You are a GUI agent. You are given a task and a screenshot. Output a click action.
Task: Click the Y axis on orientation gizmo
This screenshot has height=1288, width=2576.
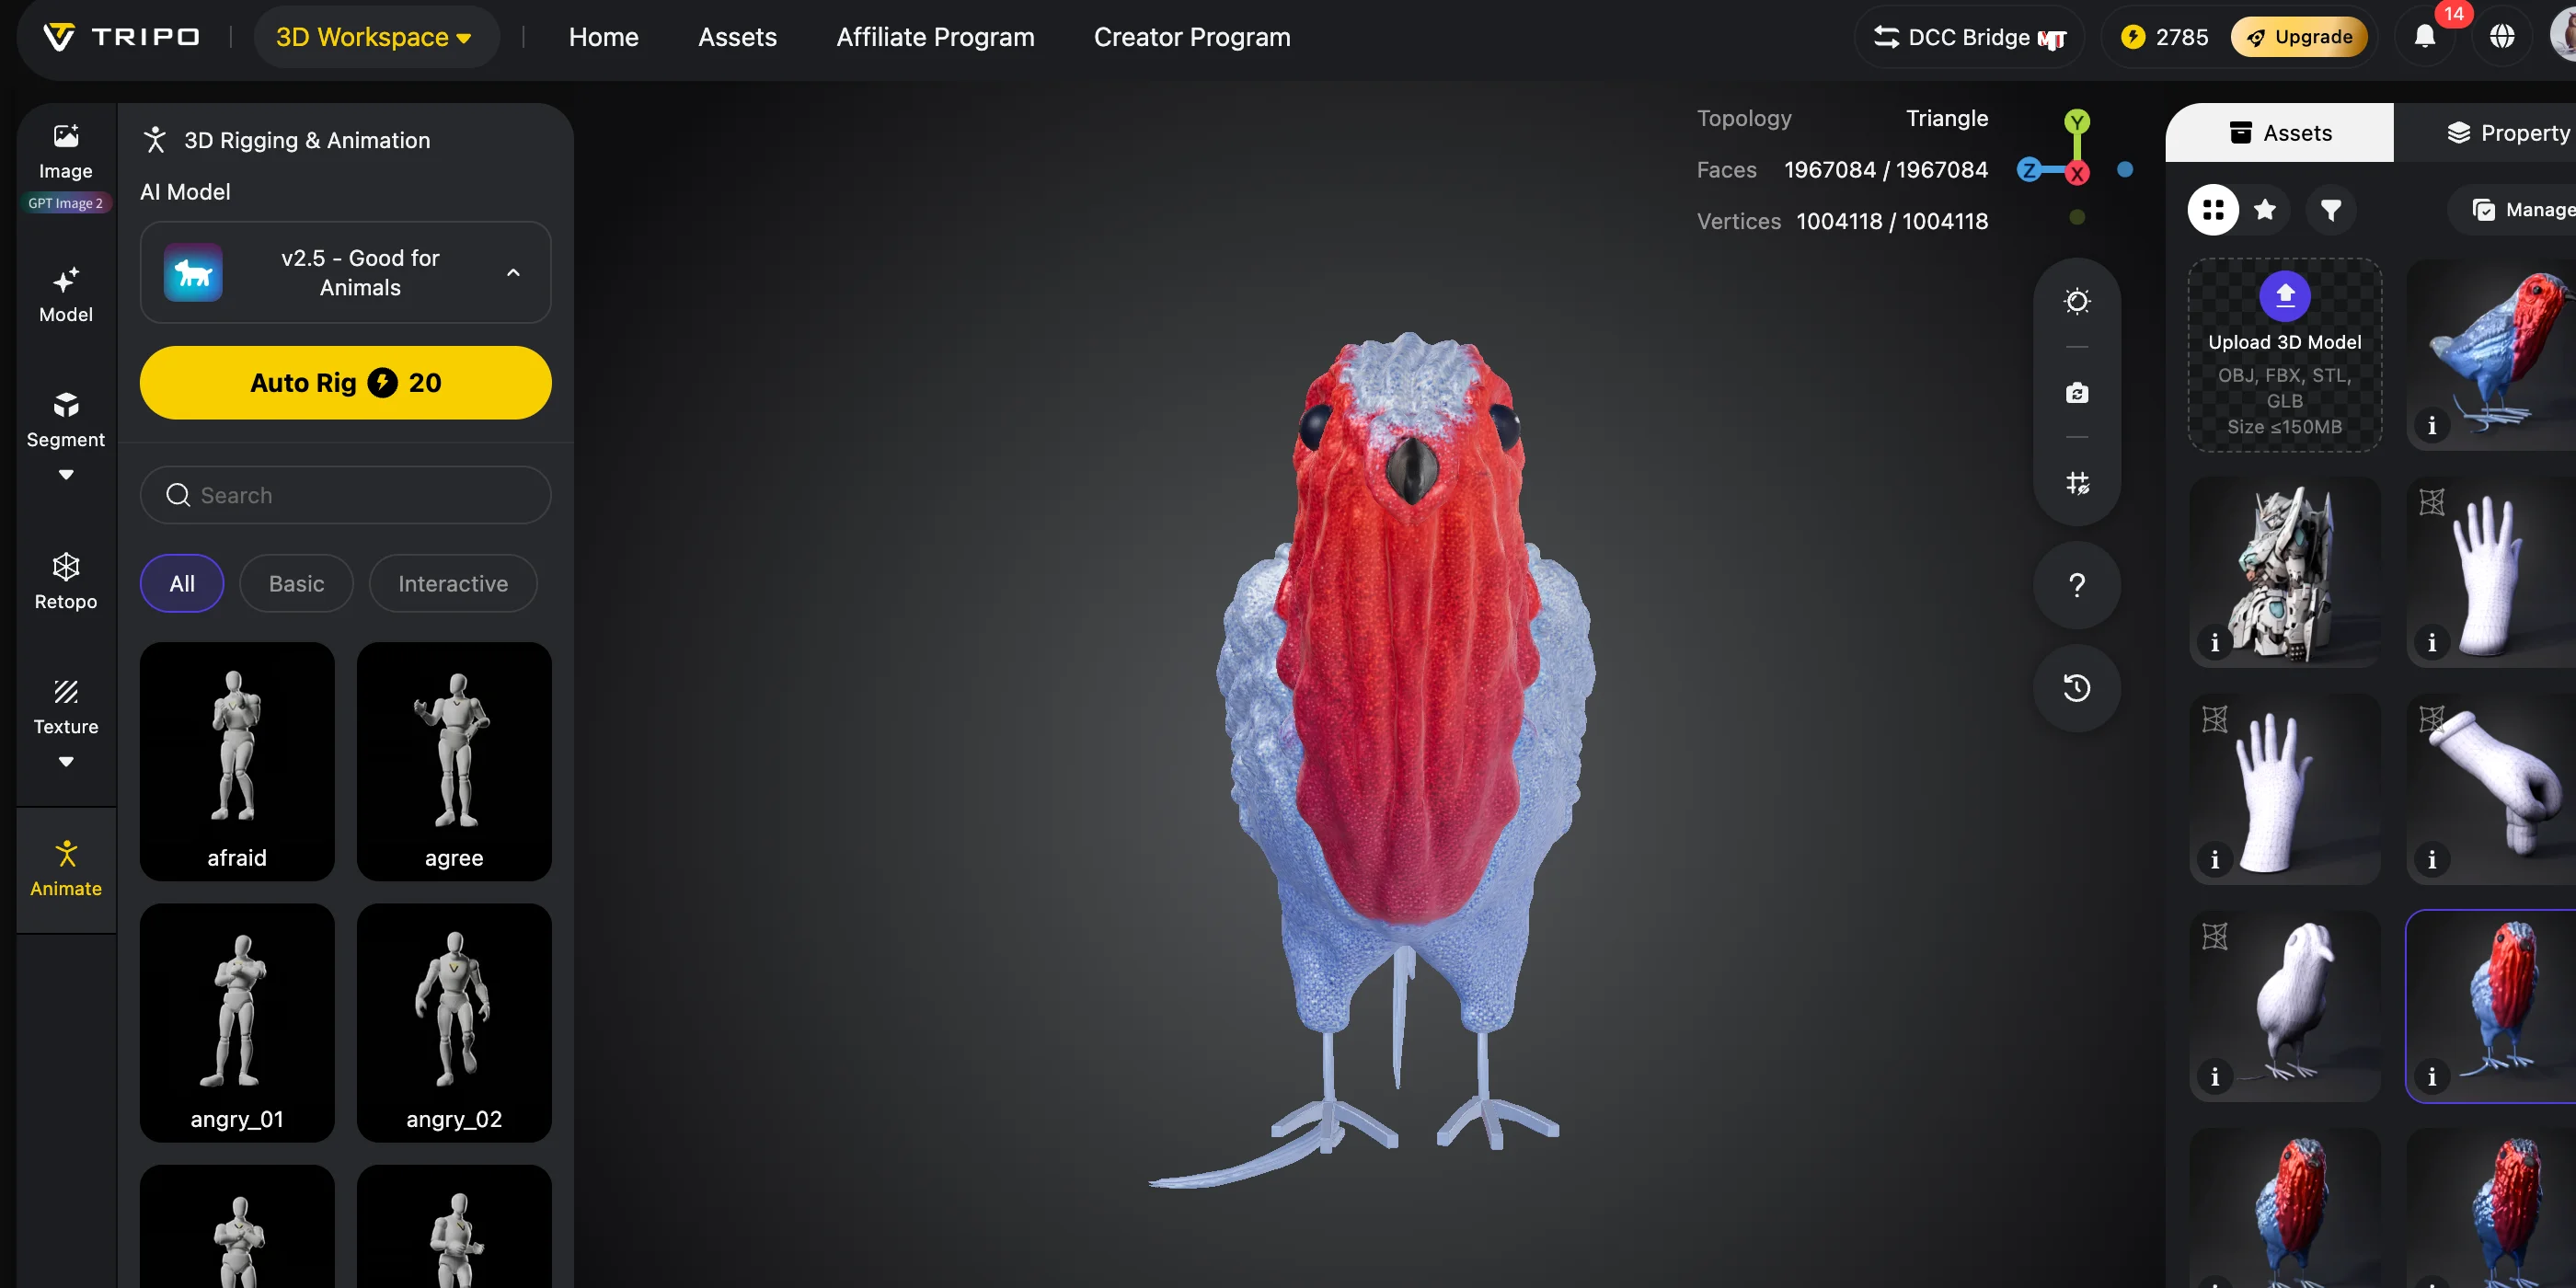click(x=2077, y=122)
